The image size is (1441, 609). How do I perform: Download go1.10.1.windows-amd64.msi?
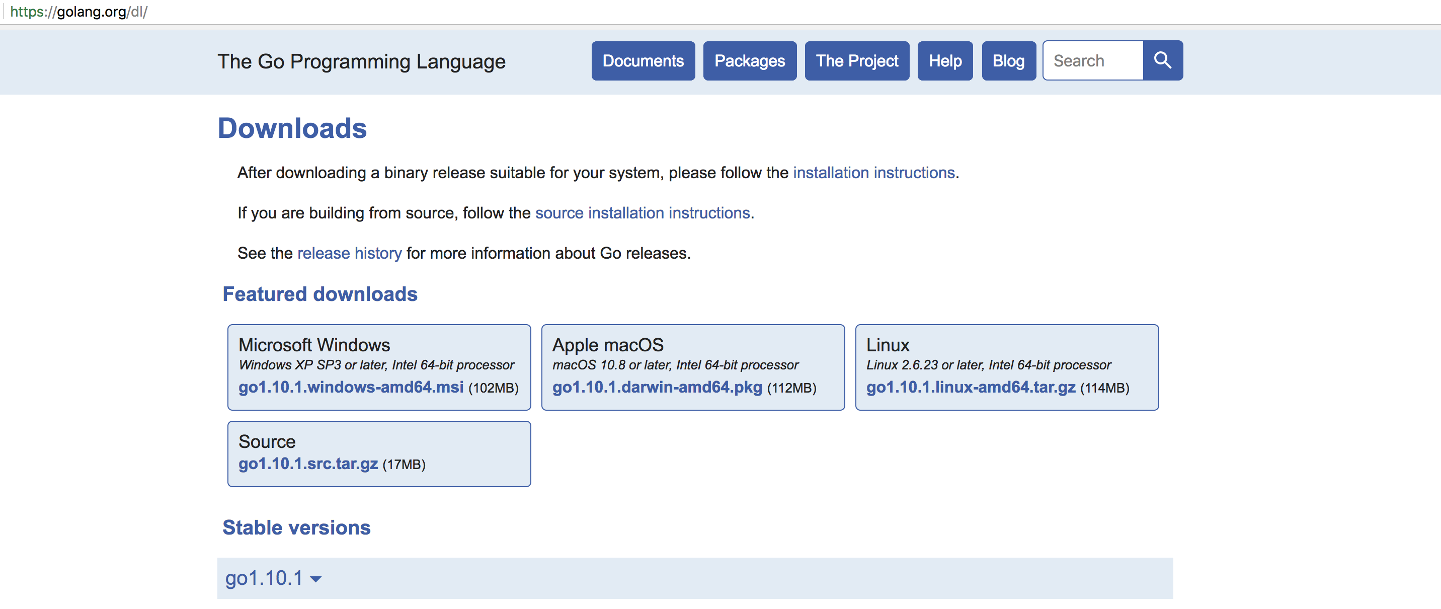(x=351, y=387)
